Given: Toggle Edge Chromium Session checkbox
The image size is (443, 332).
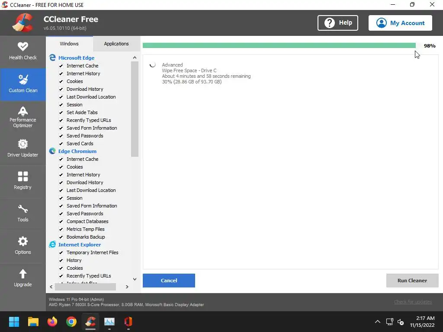Looking at the screenshot, I should coord(61,198).
